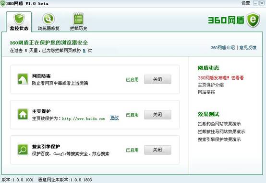Turn off 网页防毒 with its 关闭 button

pyautogui.click(x=157, y=79)
